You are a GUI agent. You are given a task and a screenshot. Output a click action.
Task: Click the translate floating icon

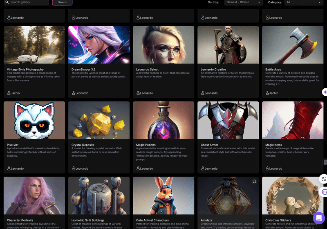click(x=323, y=179)
